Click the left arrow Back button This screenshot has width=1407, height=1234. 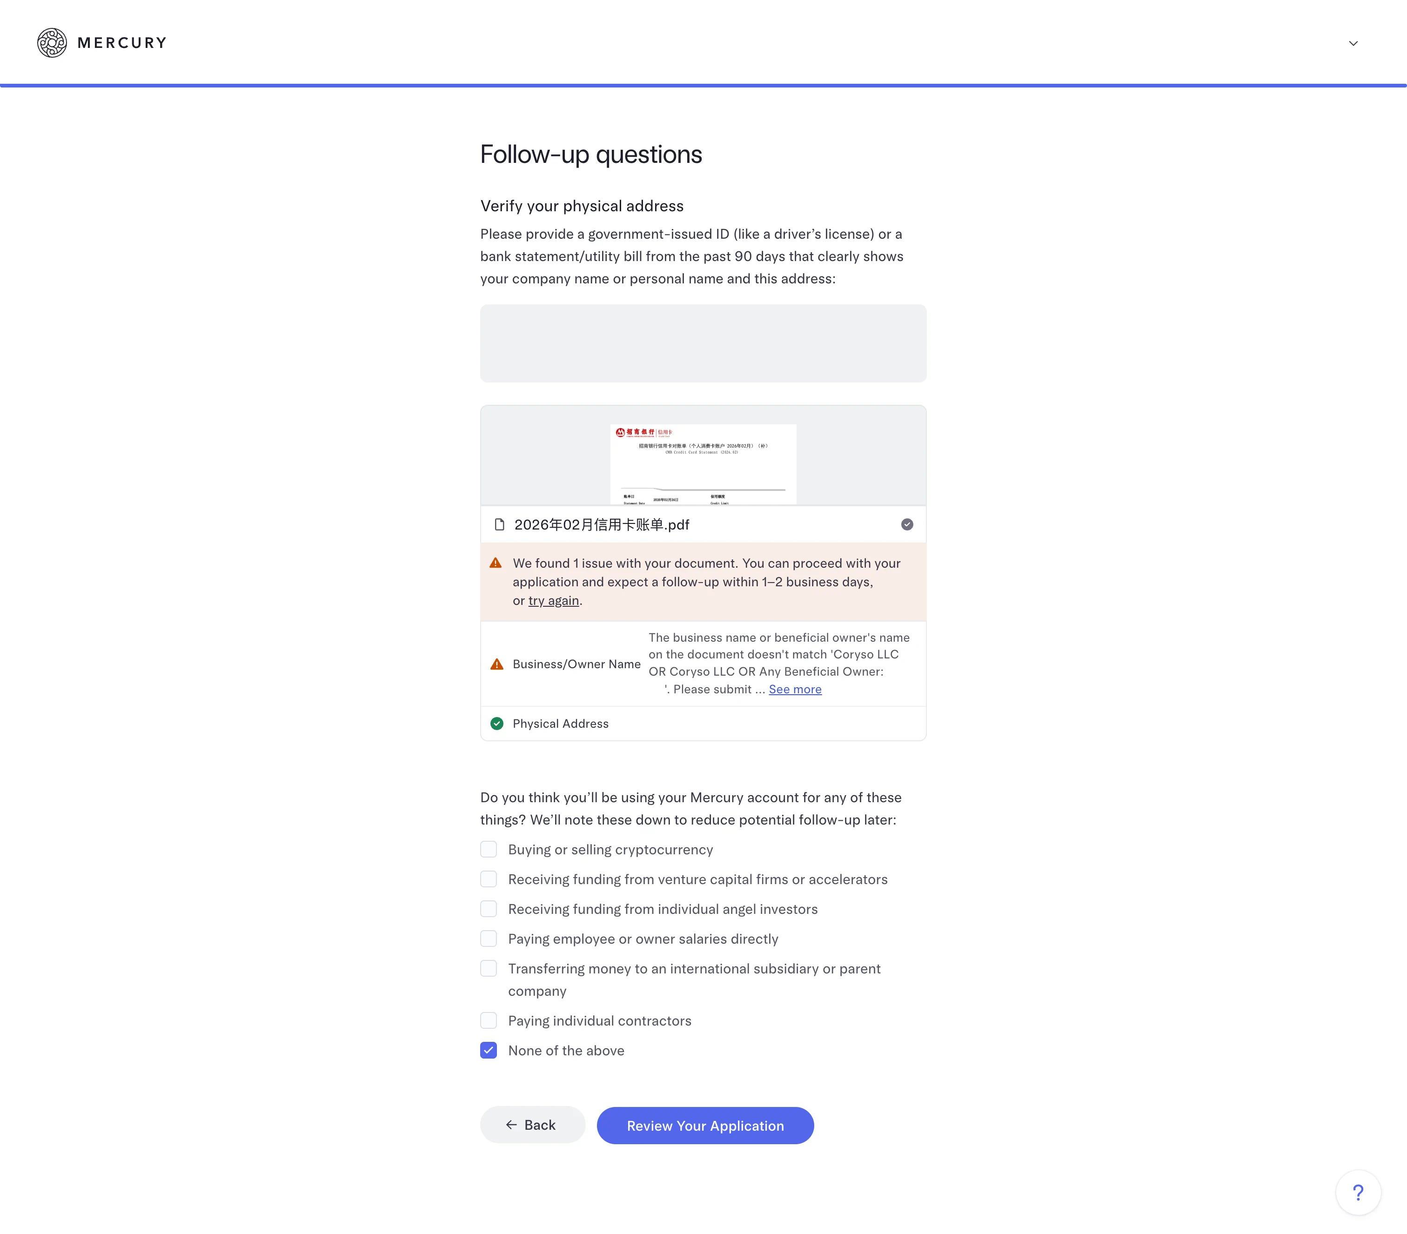pyautogui.click(x=532, y=1125)
